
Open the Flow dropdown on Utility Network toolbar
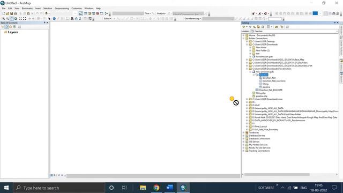[148, 13]
